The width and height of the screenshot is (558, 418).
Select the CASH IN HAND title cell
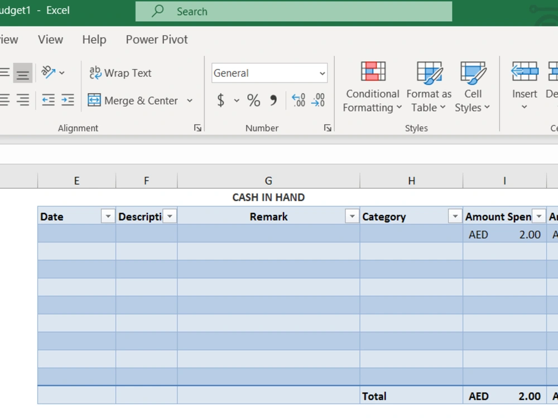(x=268, y=197)
